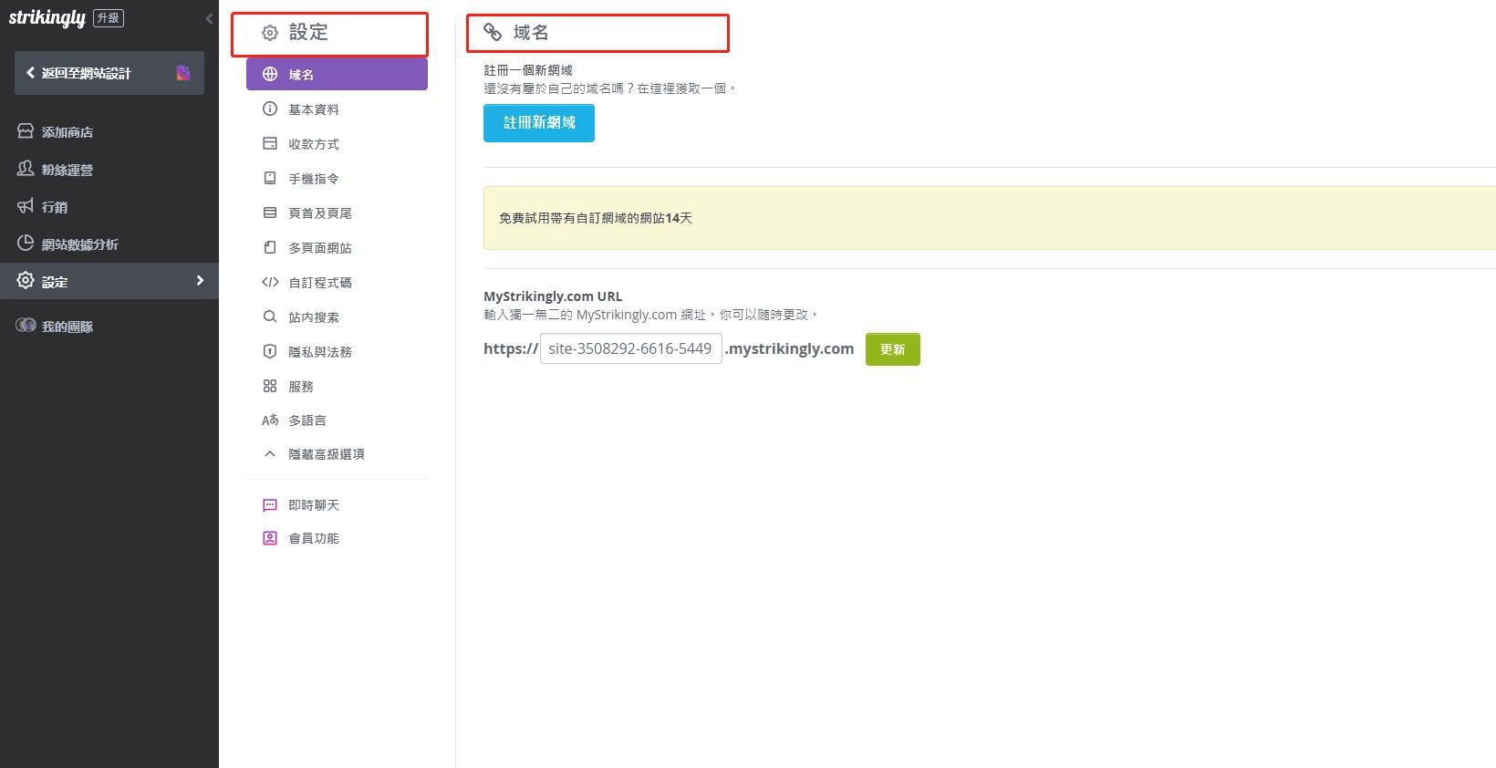Click the 免費試用帶有自訂網域的網站14天 banner

pyautogui.click(x=990, y=218)
